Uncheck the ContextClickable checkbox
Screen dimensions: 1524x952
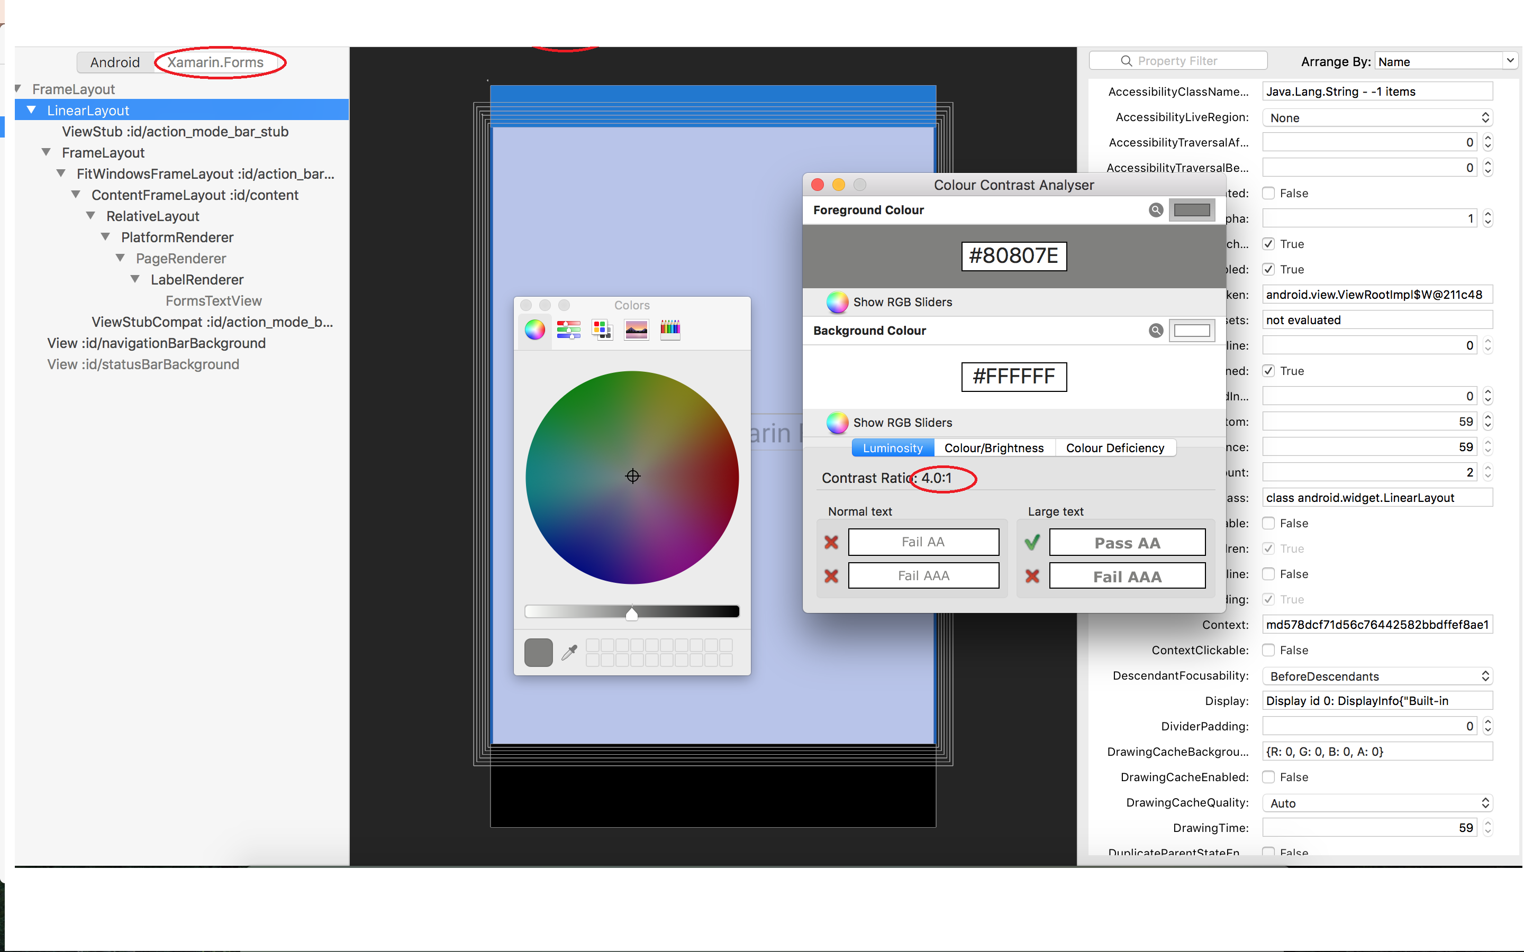pyautogui.click(x=1268, y=650)
